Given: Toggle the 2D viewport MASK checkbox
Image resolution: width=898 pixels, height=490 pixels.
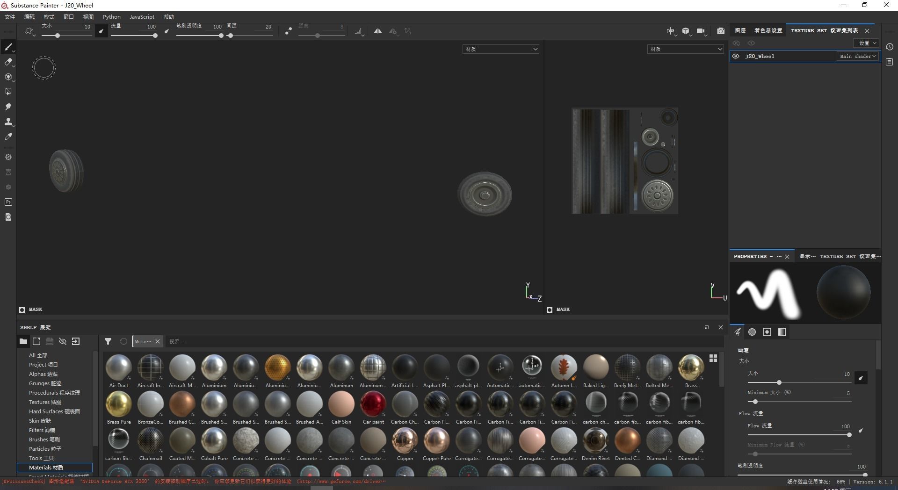Looking at the screenshot, I should 550,310.
